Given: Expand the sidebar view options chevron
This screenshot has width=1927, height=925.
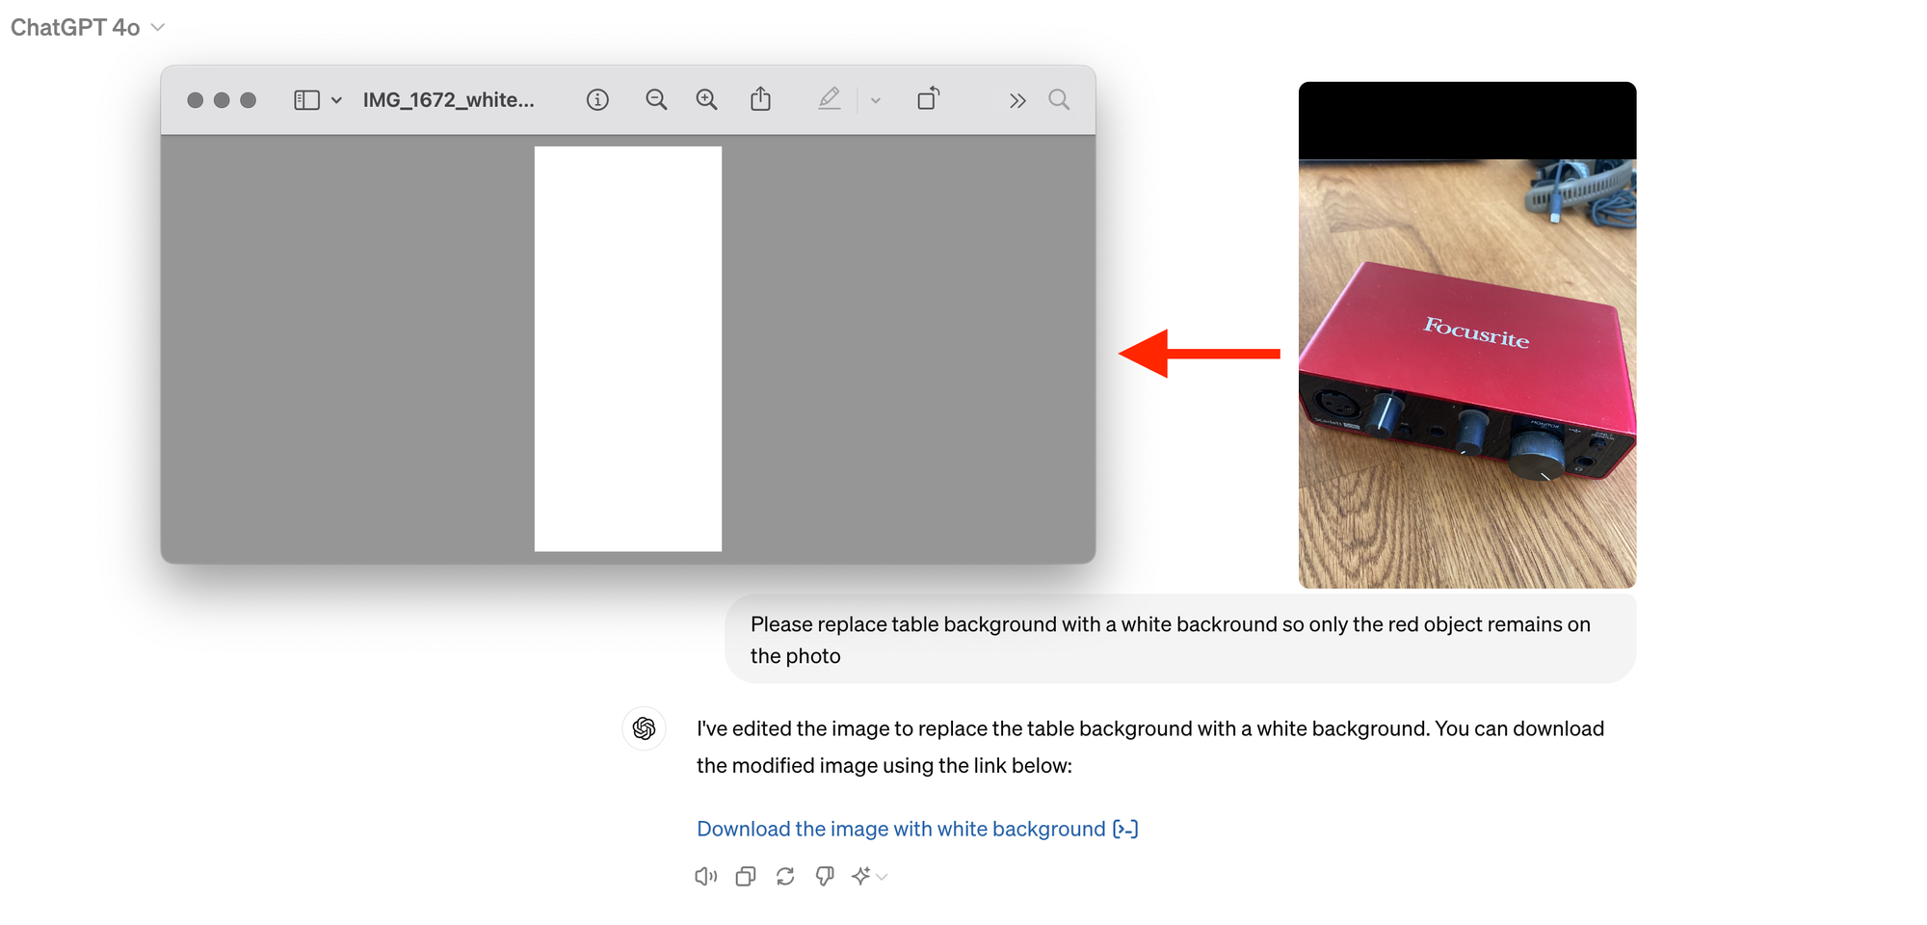Looking at the screenshot, I should pyautogui.click(x=336, y=100).
